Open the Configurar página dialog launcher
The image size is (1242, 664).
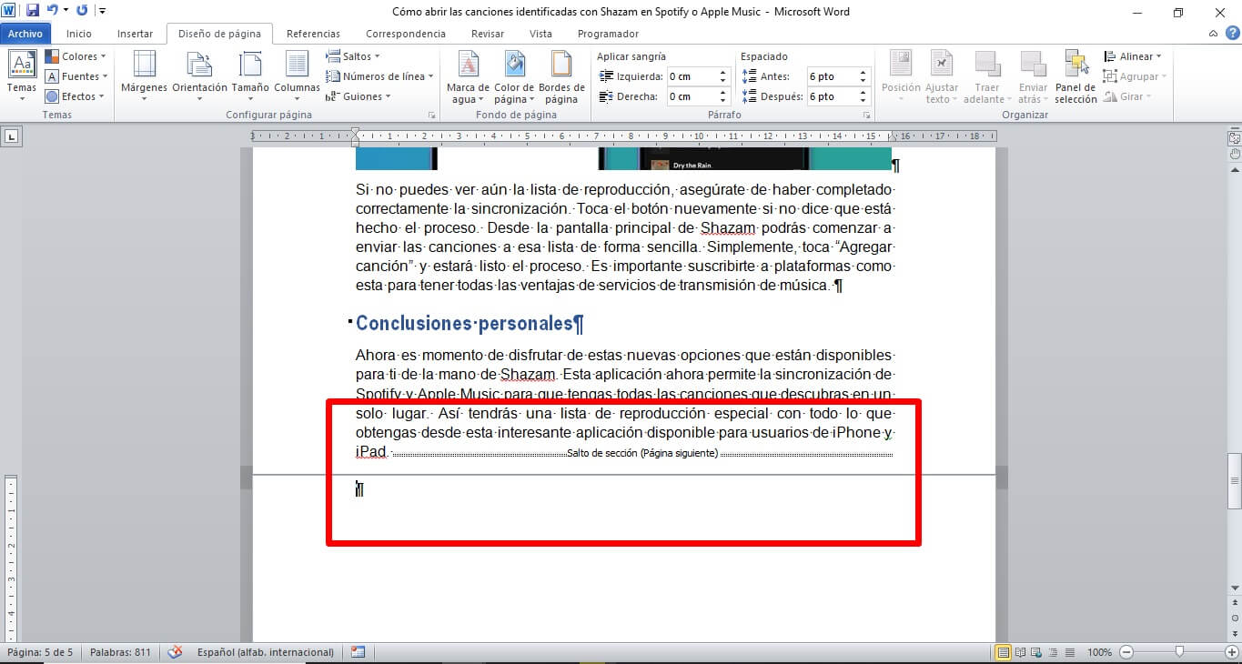click(x=431, y=116)
